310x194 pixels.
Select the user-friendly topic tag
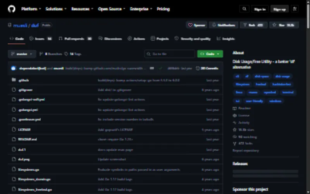(254, 101)
